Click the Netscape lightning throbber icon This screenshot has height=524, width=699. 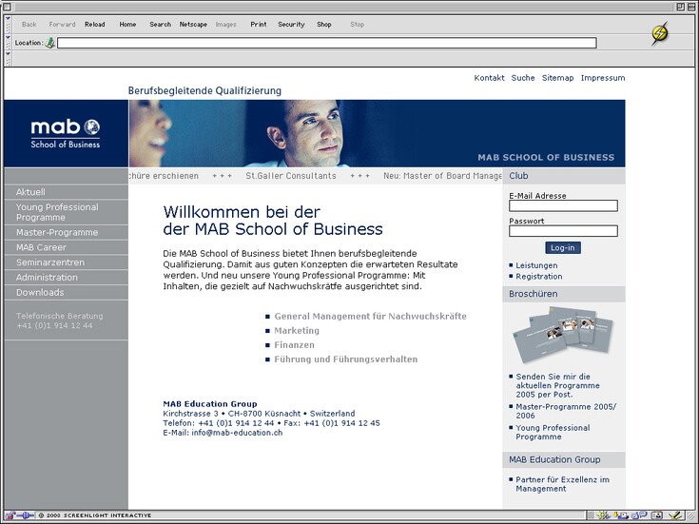[660, 33]
